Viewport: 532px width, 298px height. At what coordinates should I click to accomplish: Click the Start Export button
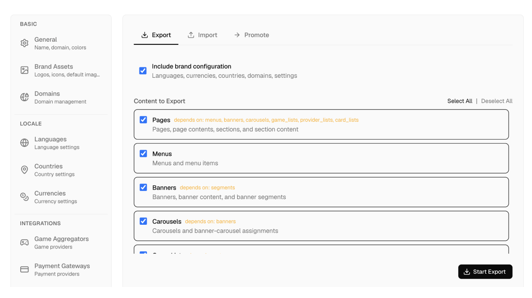pyautogui.click(x=485, y=271)
